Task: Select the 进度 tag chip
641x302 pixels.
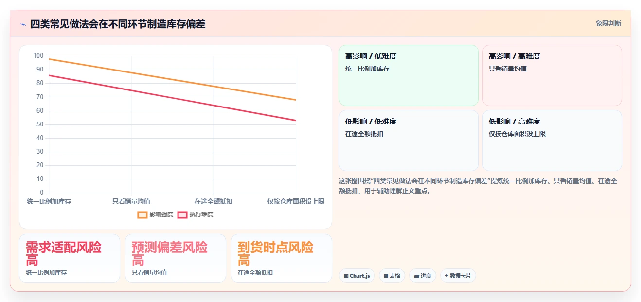Action: pyautogui.click(x=423, y=276)
